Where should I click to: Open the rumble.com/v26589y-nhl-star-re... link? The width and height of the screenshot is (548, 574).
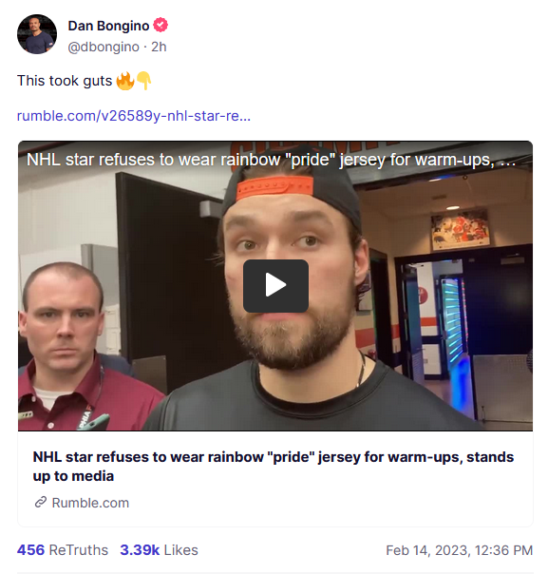(x=134, y=116)
